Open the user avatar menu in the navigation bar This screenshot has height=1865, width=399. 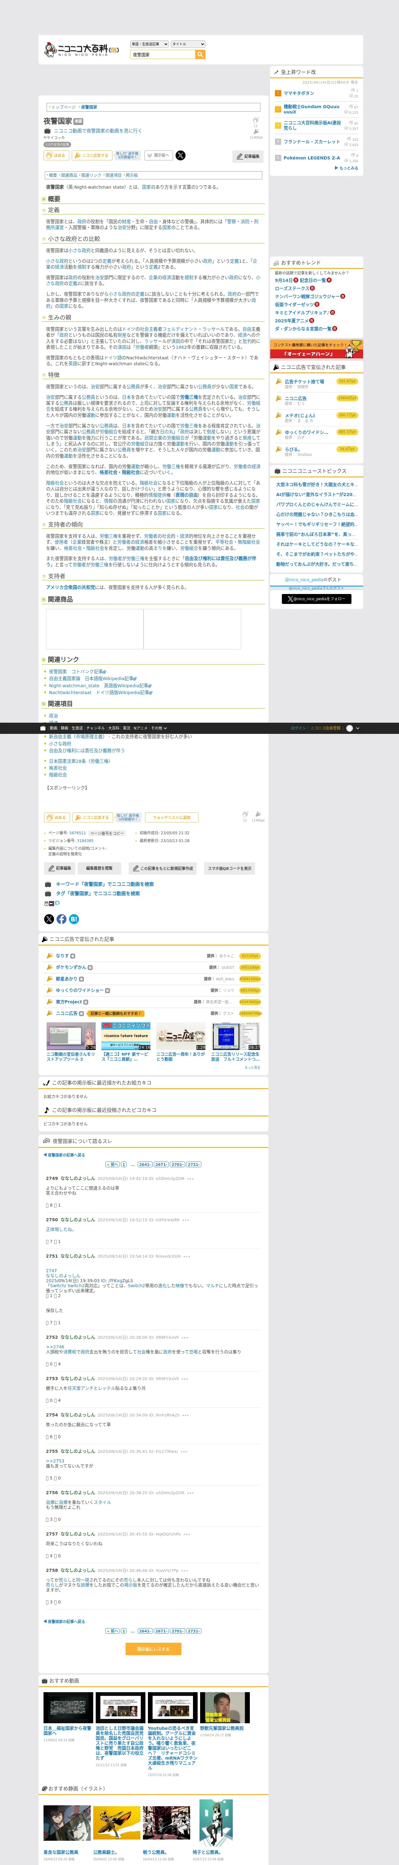tap(353, 728)
